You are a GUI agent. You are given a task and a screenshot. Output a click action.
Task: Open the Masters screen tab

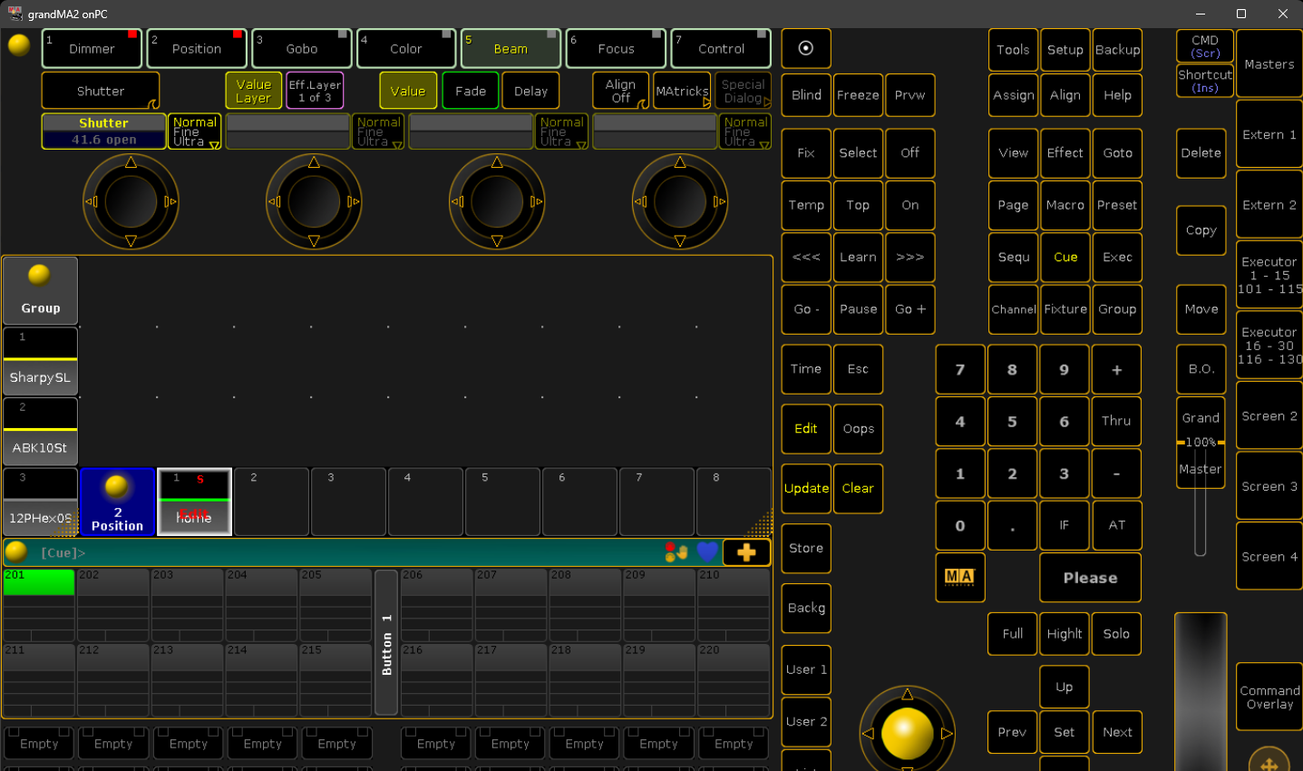[1269, 64]
